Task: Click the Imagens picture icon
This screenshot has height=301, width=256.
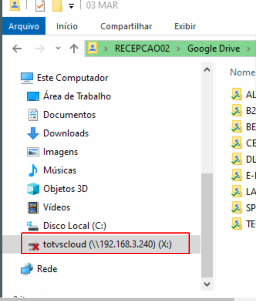Action: pyautogui.click(x=33, y=152)
